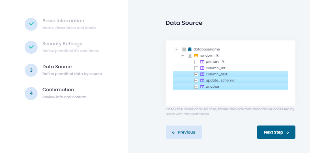Click the databasename database icon
Viewport: 310px width, 153px height.
[190, 49]
